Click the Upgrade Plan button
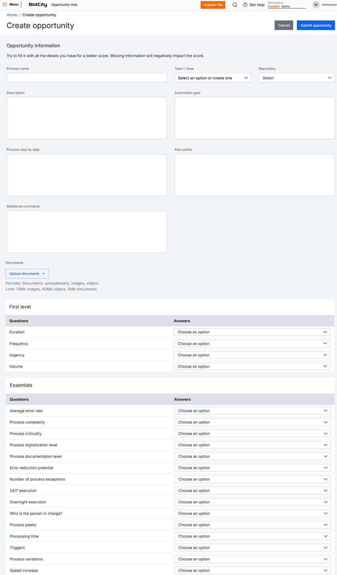337x575 pixels. tap(213, 5)
